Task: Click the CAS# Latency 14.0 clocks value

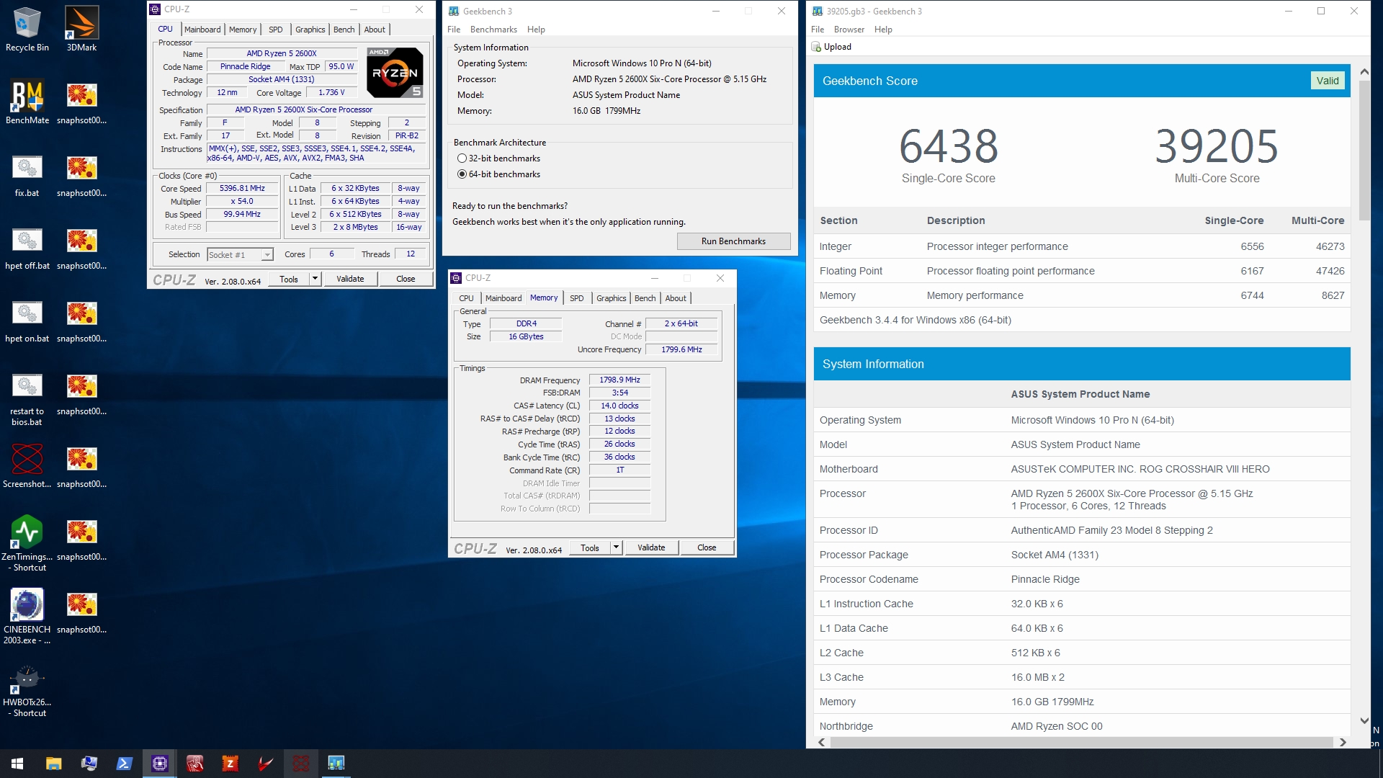Action: (x=619, y=406)
